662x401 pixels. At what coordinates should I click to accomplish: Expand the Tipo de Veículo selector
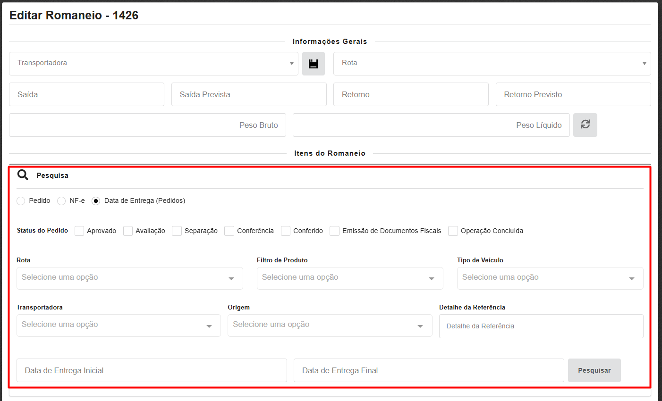pos(550,278)
